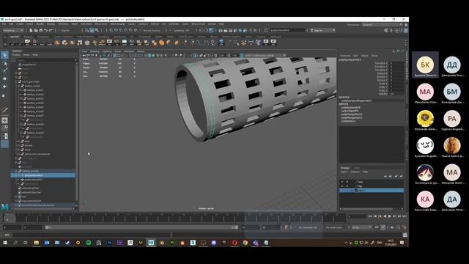469x264 pixels.
Task: Open the Outliner Display menu
Action: [16, 55]
